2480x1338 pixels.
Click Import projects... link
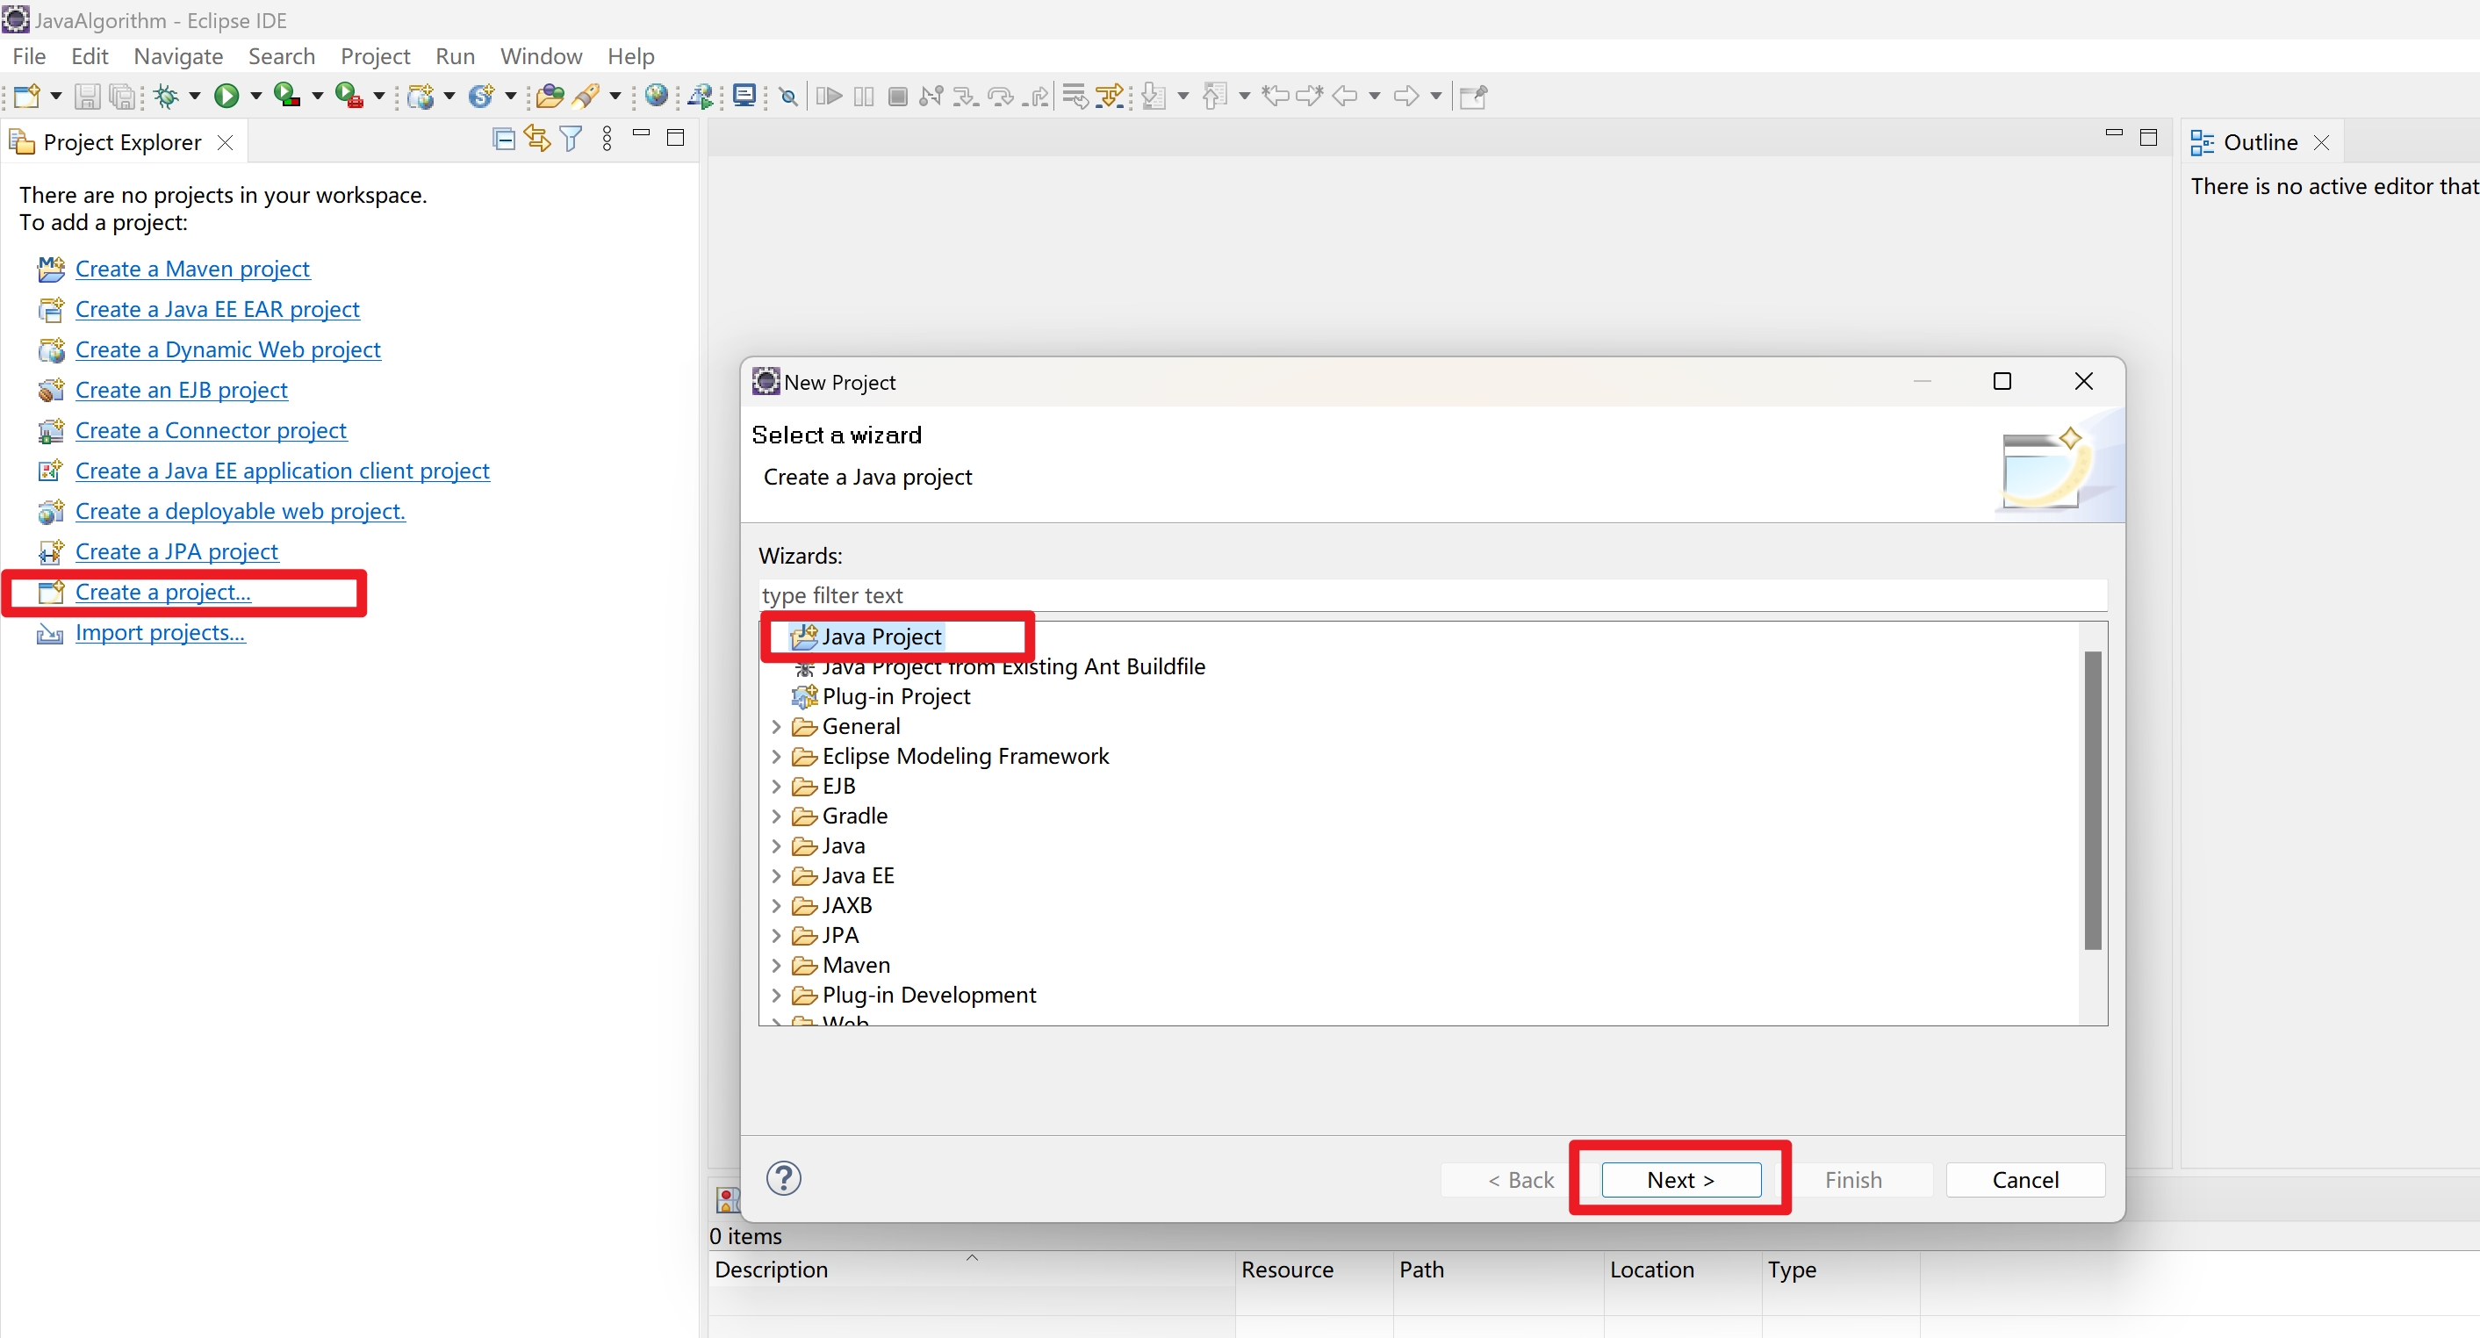coord(160,632)
